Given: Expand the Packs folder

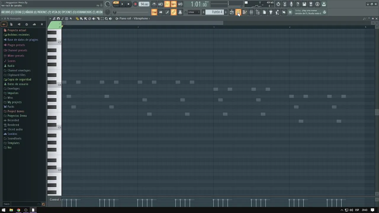Looking at the screenshot, I should (x=11, y=107).
